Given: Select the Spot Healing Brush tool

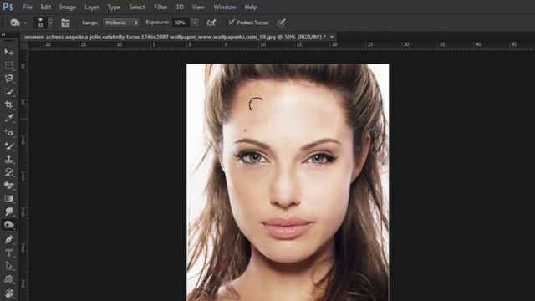Looking at the screenshot, I should (9, 132).
